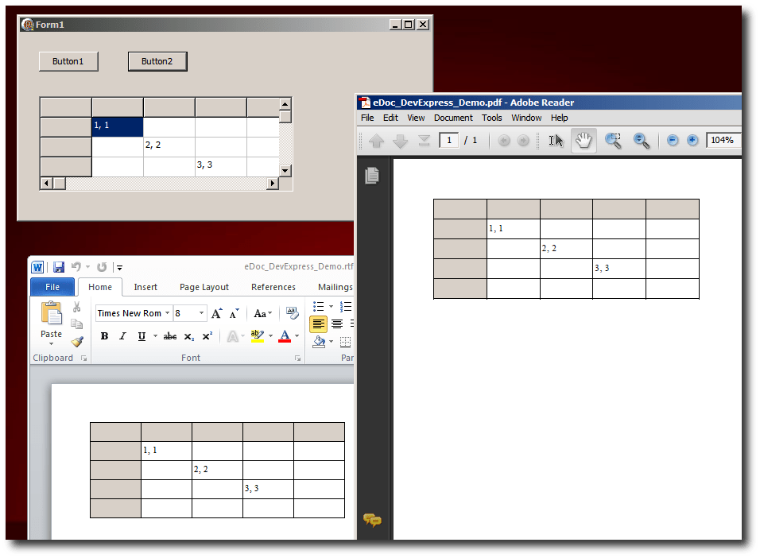760x558 pixels.
Task: Select the Format Painter in Word
Action: click(77, 343)
